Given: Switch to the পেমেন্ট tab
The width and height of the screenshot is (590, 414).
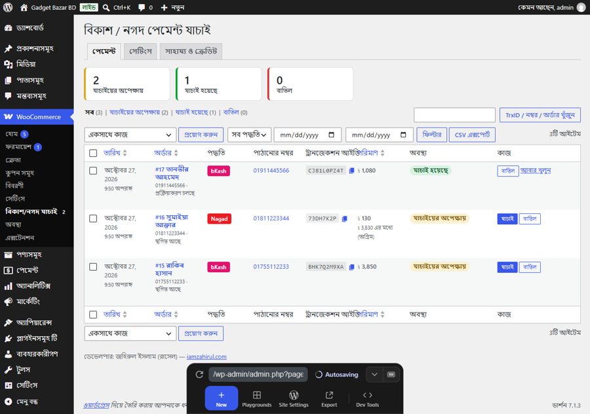Looking at the screenshot, I should point(104,52).
